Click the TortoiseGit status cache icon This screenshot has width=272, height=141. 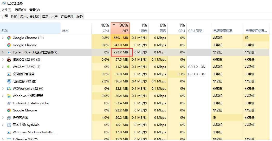pos(9,103)
